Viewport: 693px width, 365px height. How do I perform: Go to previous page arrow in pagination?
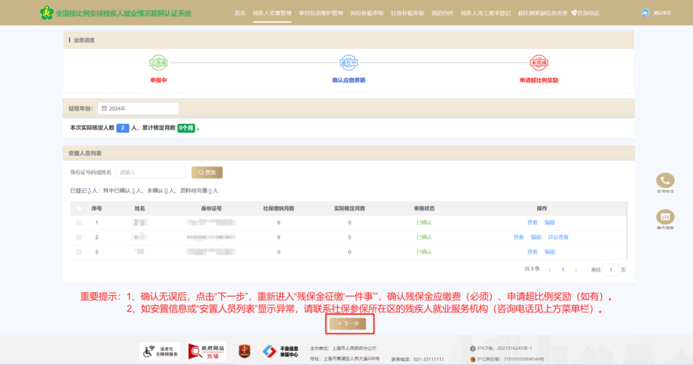(x=550, y=269)
